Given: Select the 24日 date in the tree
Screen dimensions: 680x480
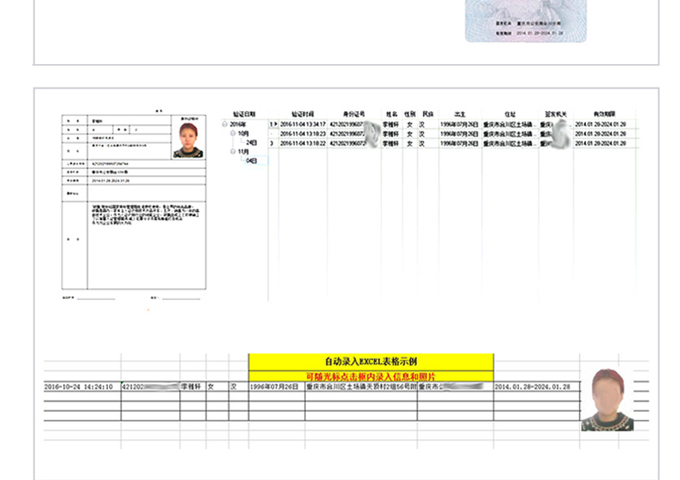Looking at the screenshot, I should tap(251, 142).
